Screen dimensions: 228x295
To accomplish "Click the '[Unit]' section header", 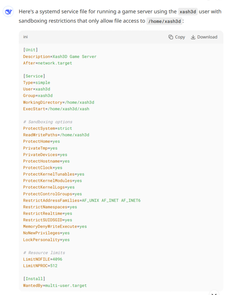I will (31, 50).
